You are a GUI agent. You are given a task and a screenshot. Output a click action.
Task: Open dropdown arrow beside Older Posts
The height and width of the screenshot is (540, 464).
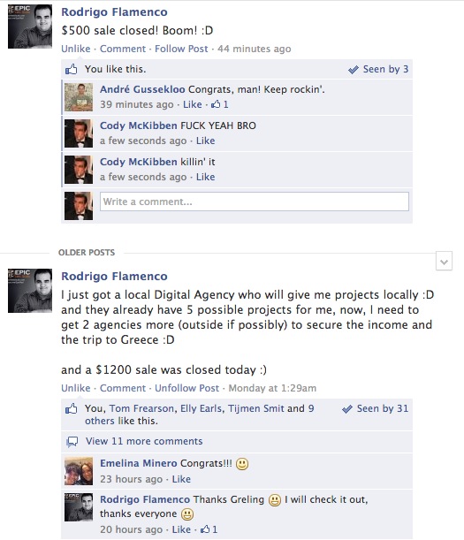444,262
